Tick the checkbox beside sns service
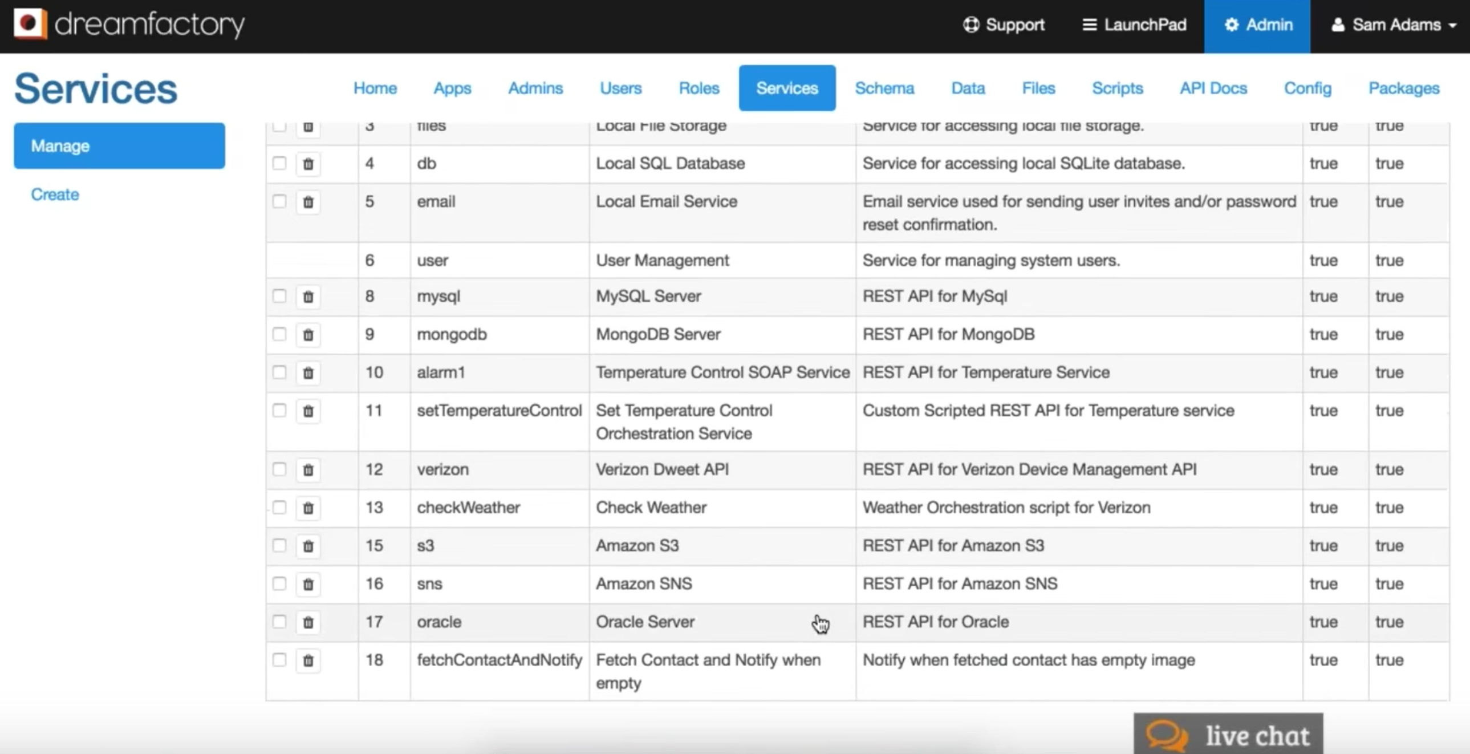Image resolution: width=1470 pixels, height=754 pixels. [x=279, y=584]
